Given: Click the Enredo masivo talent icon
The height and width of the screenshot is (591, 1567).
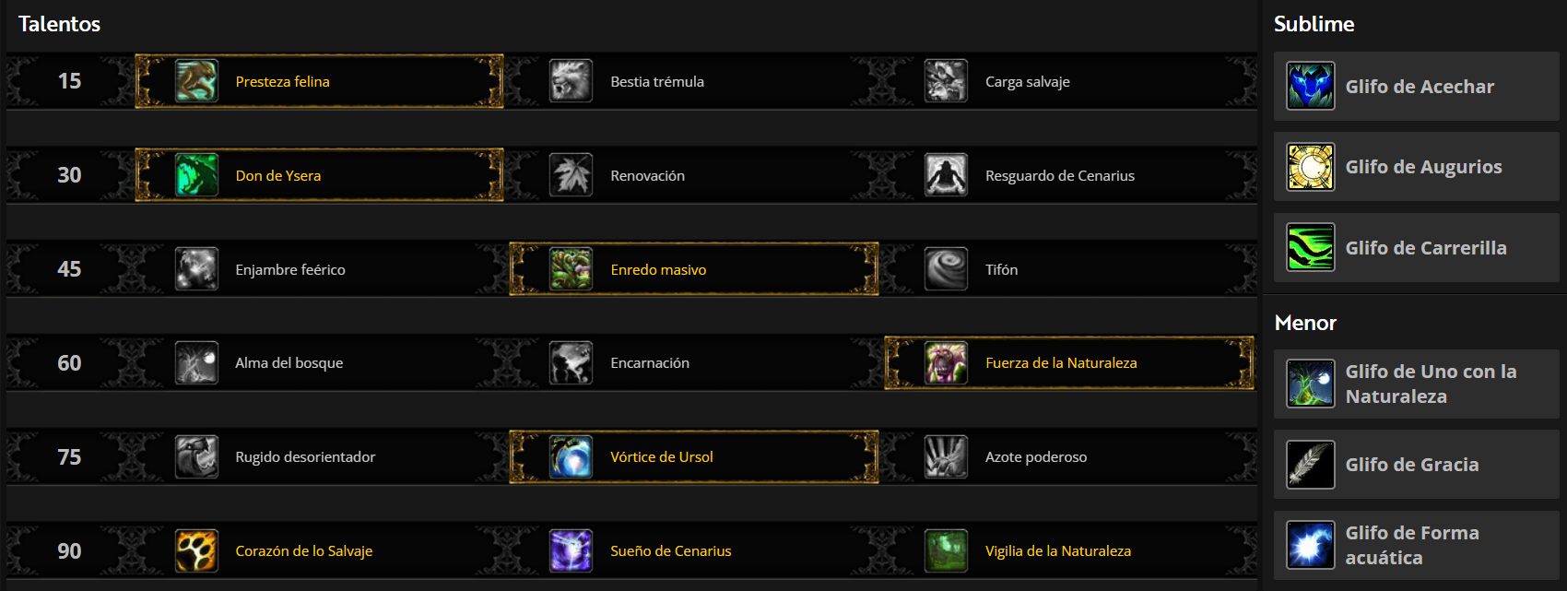Looking at the screenshot, I should pos(571,269).
